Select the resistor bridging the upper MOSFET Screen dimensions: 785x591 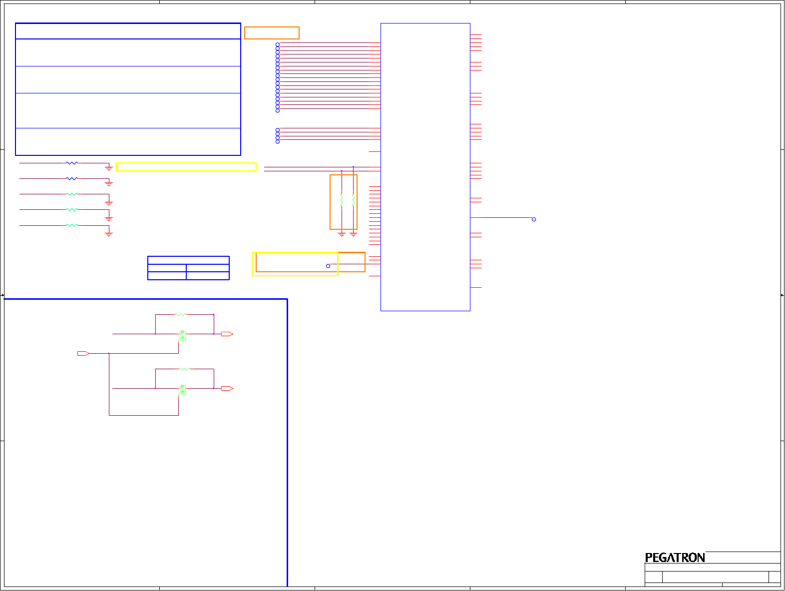click(x=181, y=314)
